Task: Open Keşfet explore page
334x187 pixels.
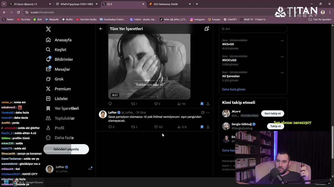Action: 56,50
